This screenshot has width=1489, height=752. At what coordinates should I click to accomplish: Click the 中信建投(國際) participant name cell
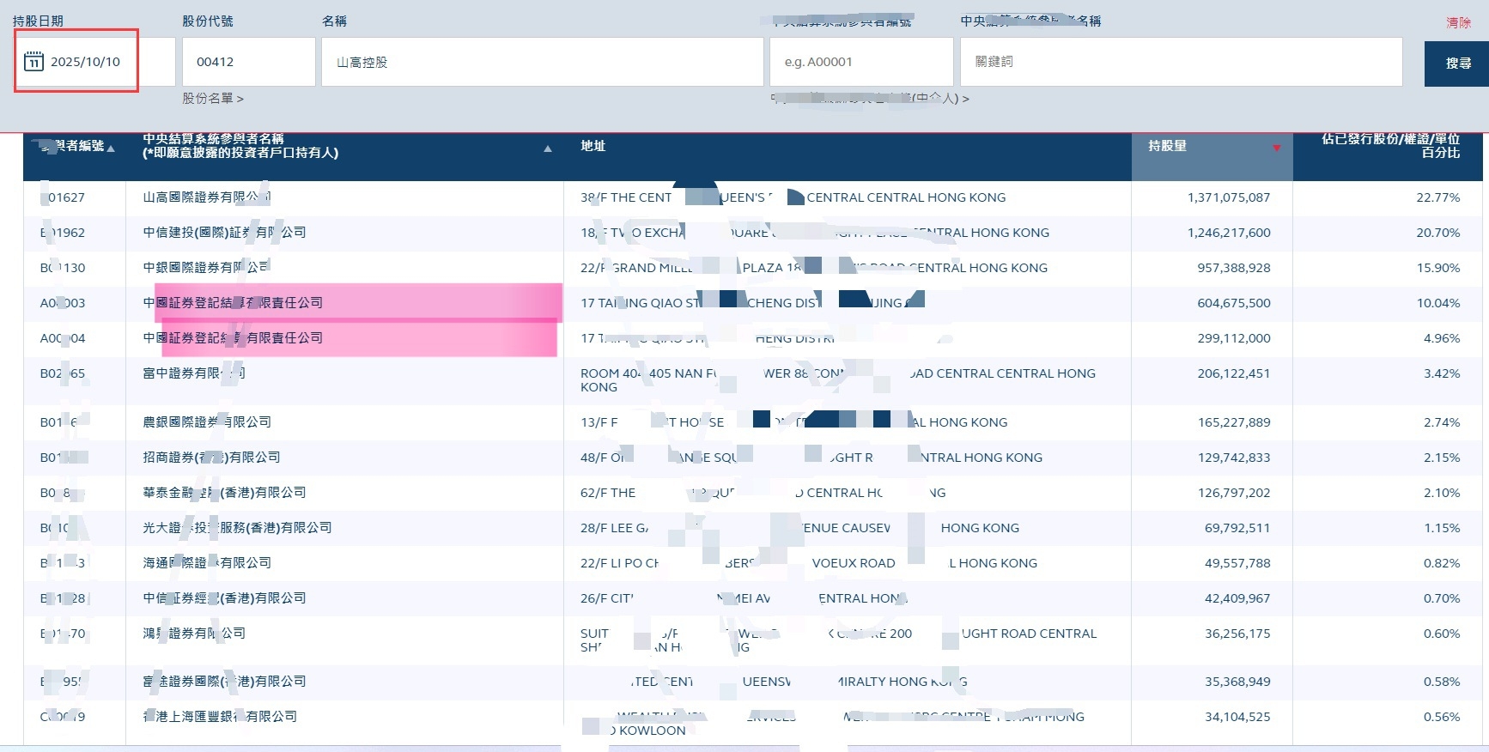click(x=223, y=233)
